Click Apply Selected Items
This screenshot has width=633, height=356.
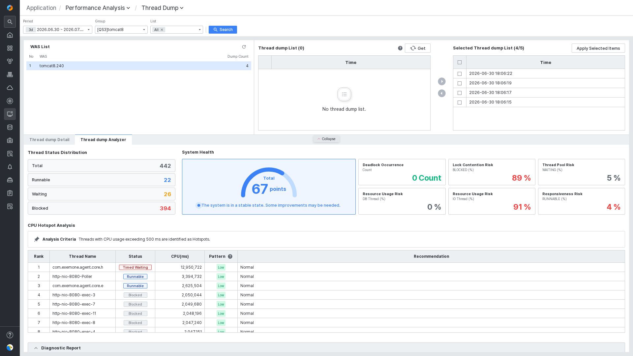(598, 48)
